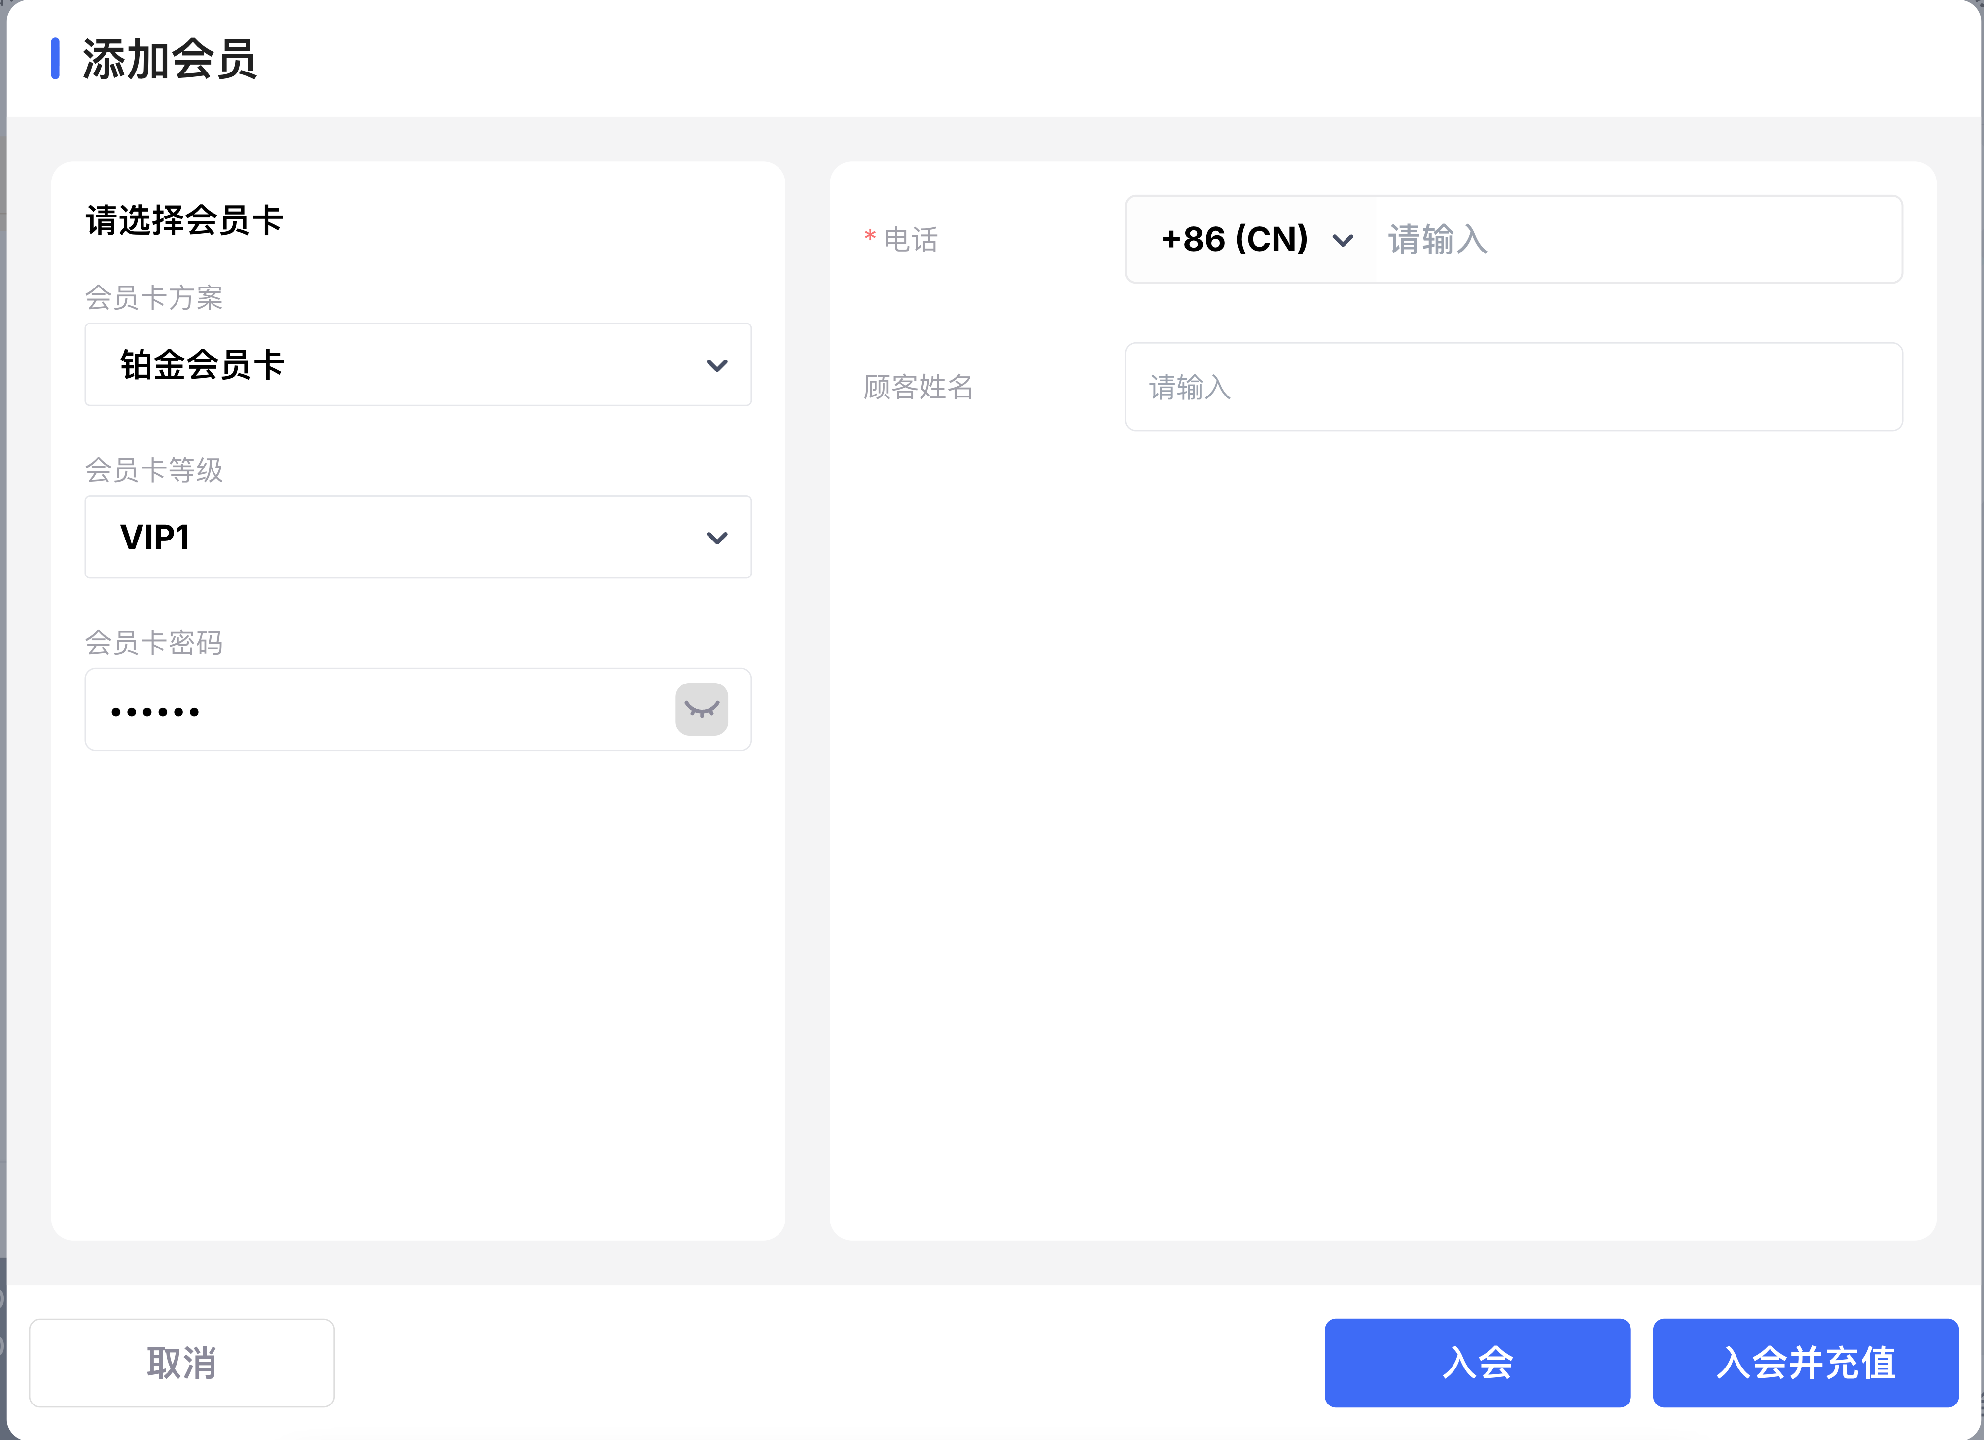
Task: Click the chevron beside +86 (CN)
Action: click(x=1342, y=241)
